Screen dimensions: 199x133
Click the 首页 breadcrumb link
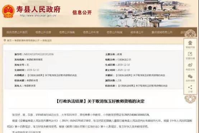(9, 40)
